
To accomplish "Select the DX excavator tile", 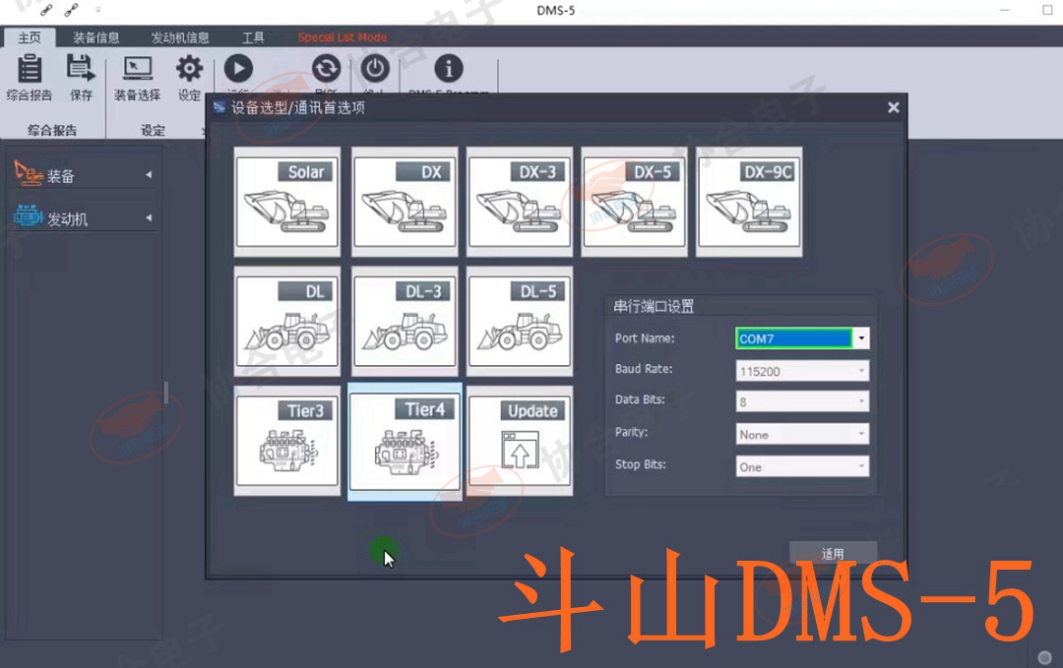I will (x=405, y=202).
